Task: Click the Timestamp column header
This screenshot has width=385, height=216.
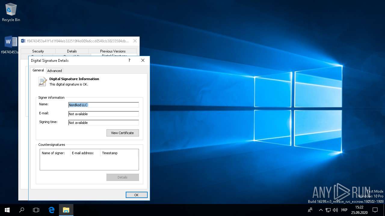Action: point(119,153)
